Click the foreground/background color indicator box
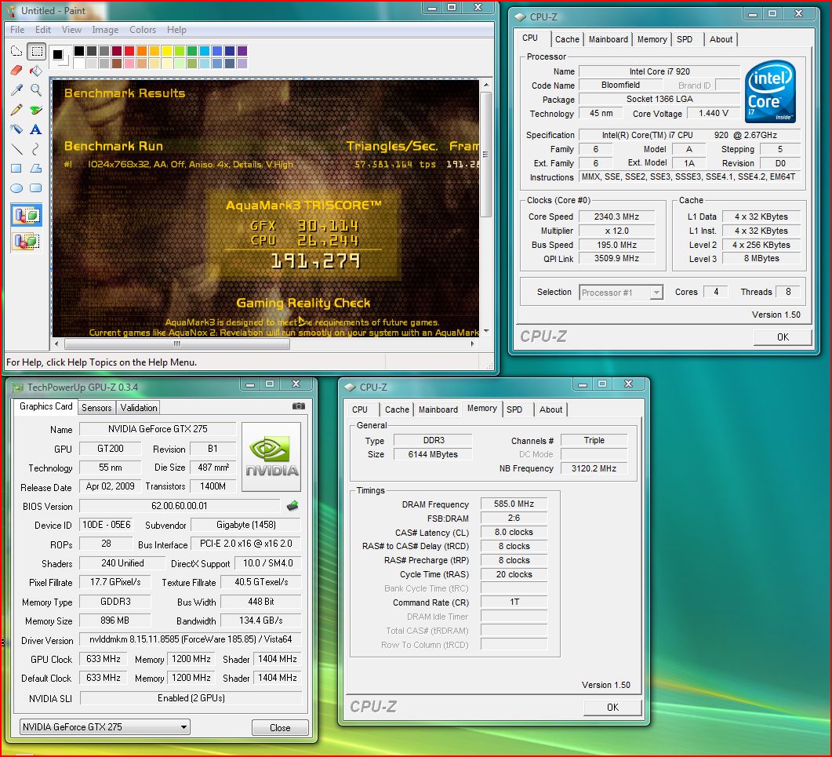The image size is (832, 757). coord(60,56)
